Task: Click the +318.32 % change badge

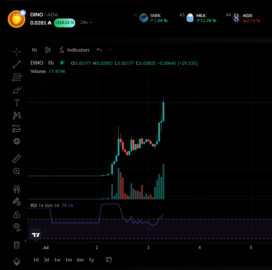Action: (65, 23)
